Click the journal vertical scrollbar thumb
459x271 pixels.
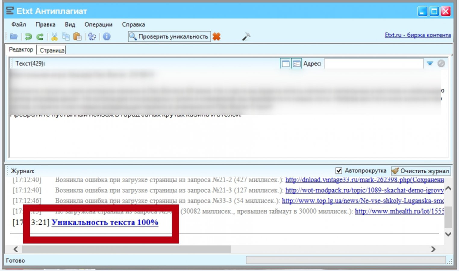tap(448, 217)
